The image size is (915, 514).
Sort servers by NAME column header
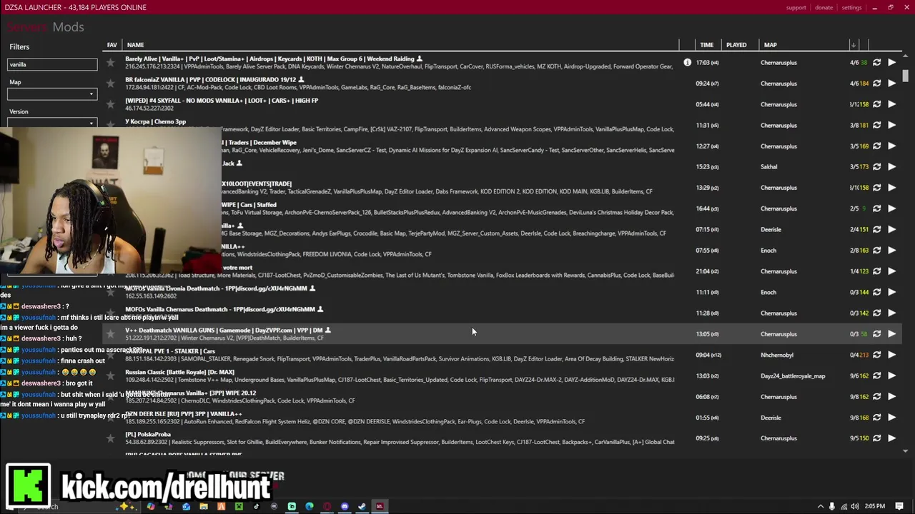coord(135,45)
